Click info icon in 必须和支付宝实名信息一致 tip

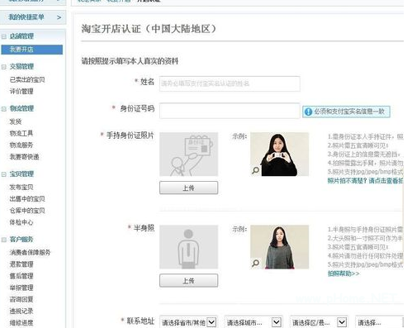[x=308, y=112]
